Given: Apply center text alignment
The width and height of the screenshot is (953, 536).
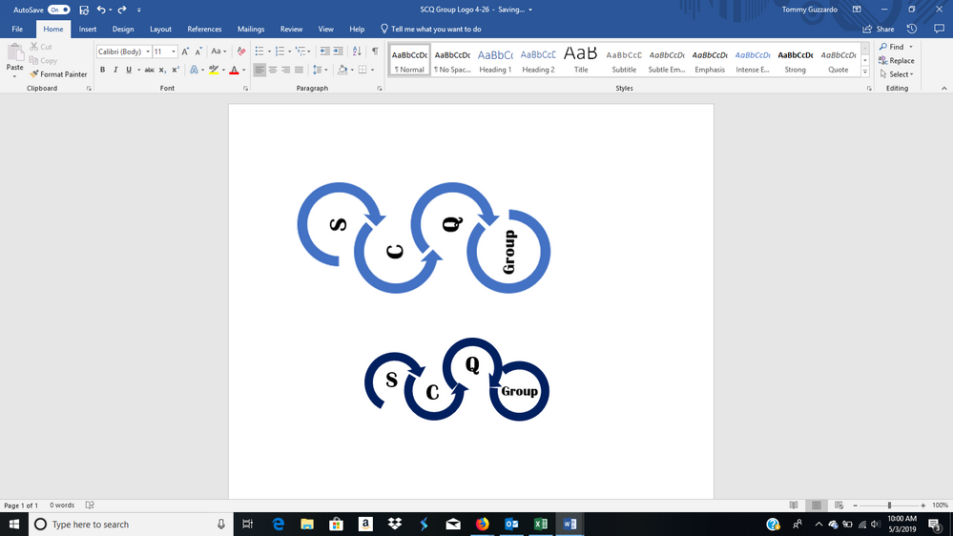Looking at the screenshot, I should pos(273,70).
